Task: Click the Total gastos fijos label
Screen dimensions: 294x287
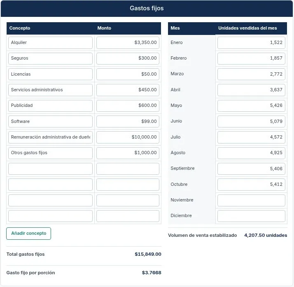Action: click(26, 254)
